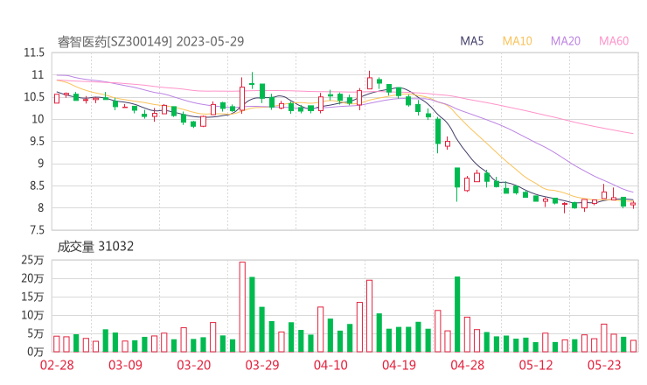This screenshot has height=385, width=647.
Task: Select the 05-23 date axis label
Action: [604, 365]
